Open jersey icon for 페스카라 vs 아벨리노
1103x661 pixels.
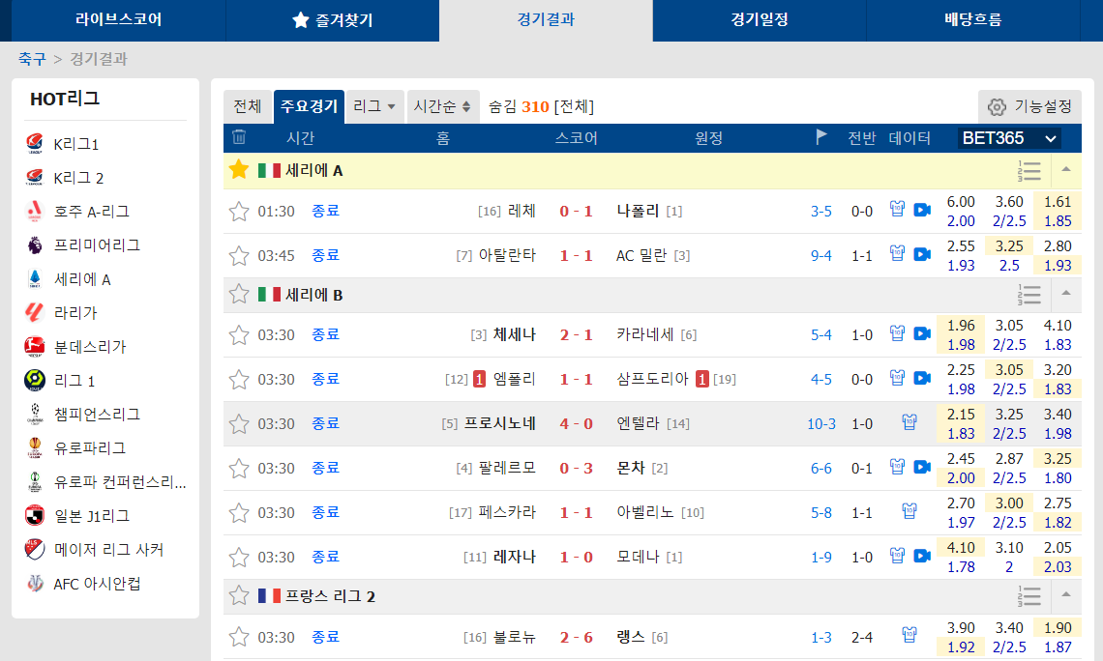[x=909, y=512]
